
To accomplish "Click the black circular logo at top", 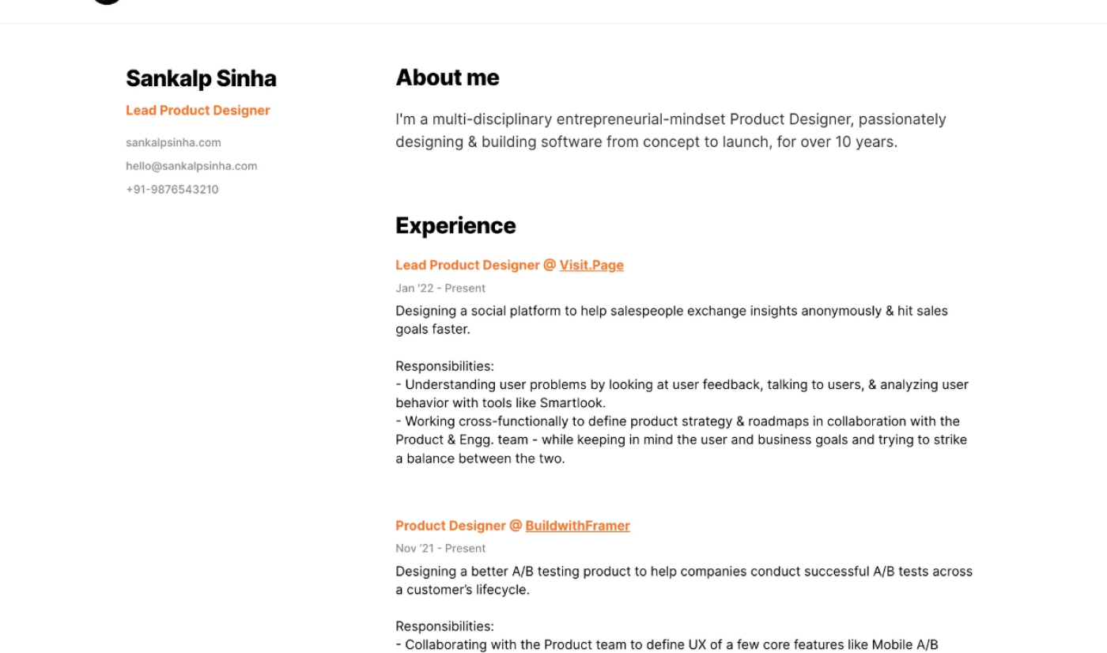I will (x=108, y=2).
